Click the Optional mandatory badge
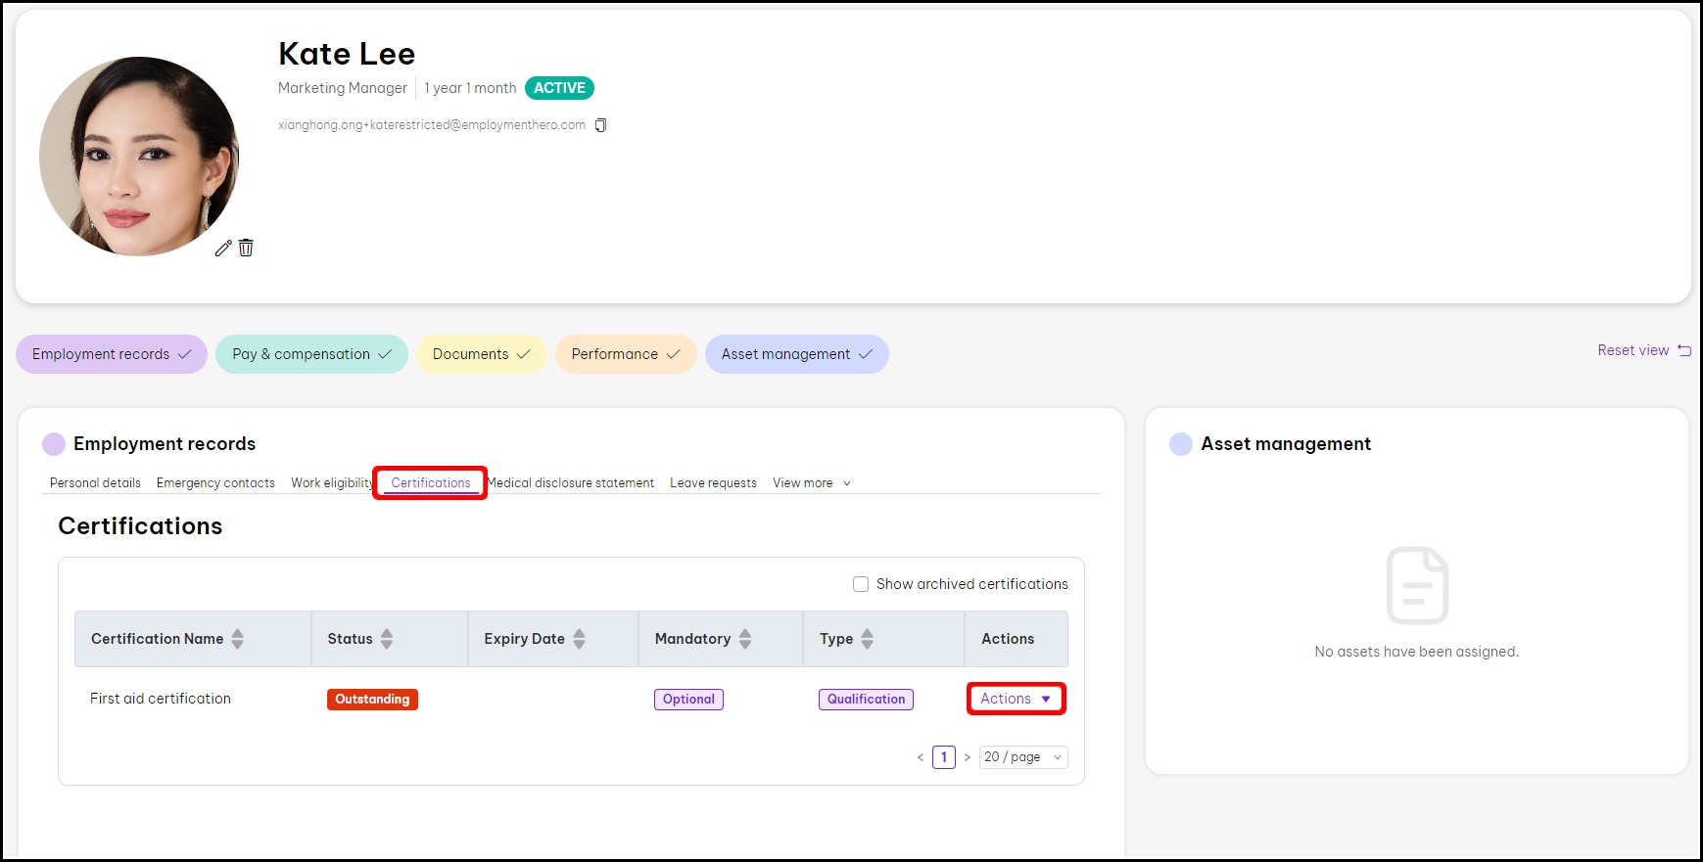Screen dimensions: 1703x862 point(688,700)
